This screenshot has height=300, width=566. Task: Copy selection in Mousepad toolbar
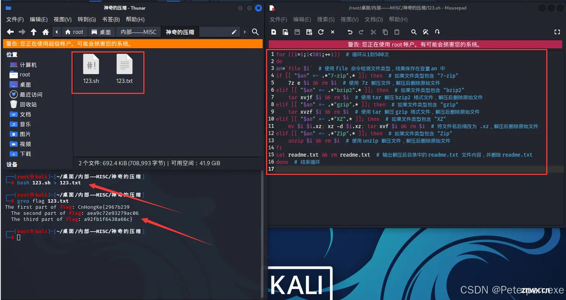pyautogui.click(x=385, y=32)
